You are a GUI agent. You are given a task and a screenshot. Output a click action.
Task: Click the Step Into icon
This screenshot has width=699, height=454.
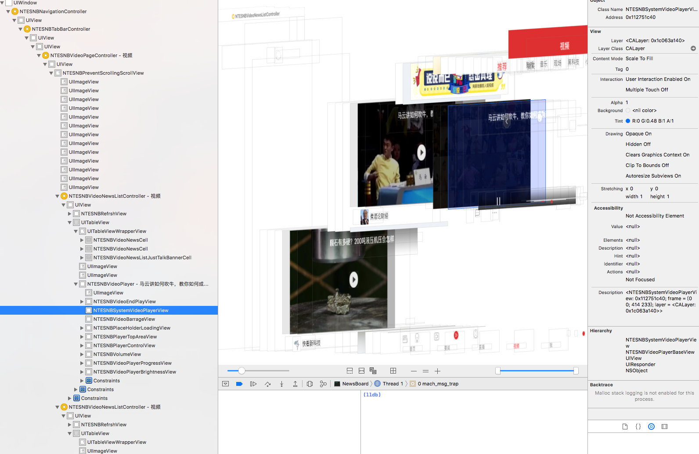click(281, 384)
